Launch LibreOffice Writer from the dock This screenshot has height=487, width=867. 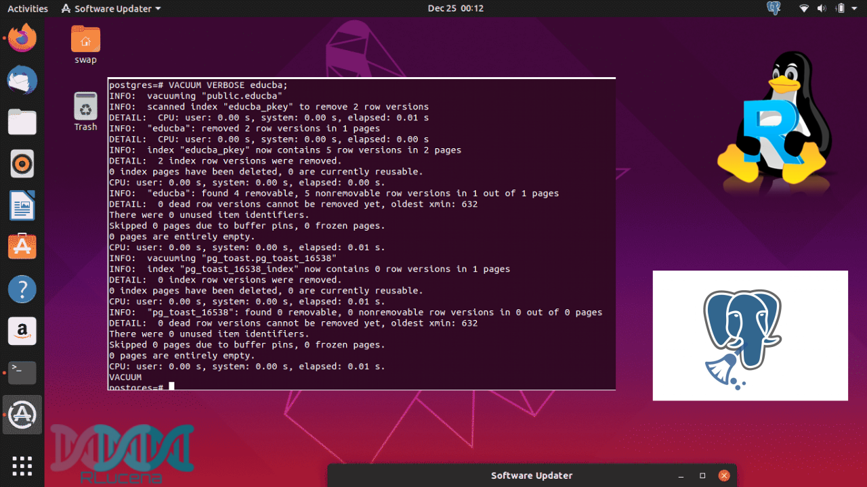pyautogui.click(x=22, y=206)
